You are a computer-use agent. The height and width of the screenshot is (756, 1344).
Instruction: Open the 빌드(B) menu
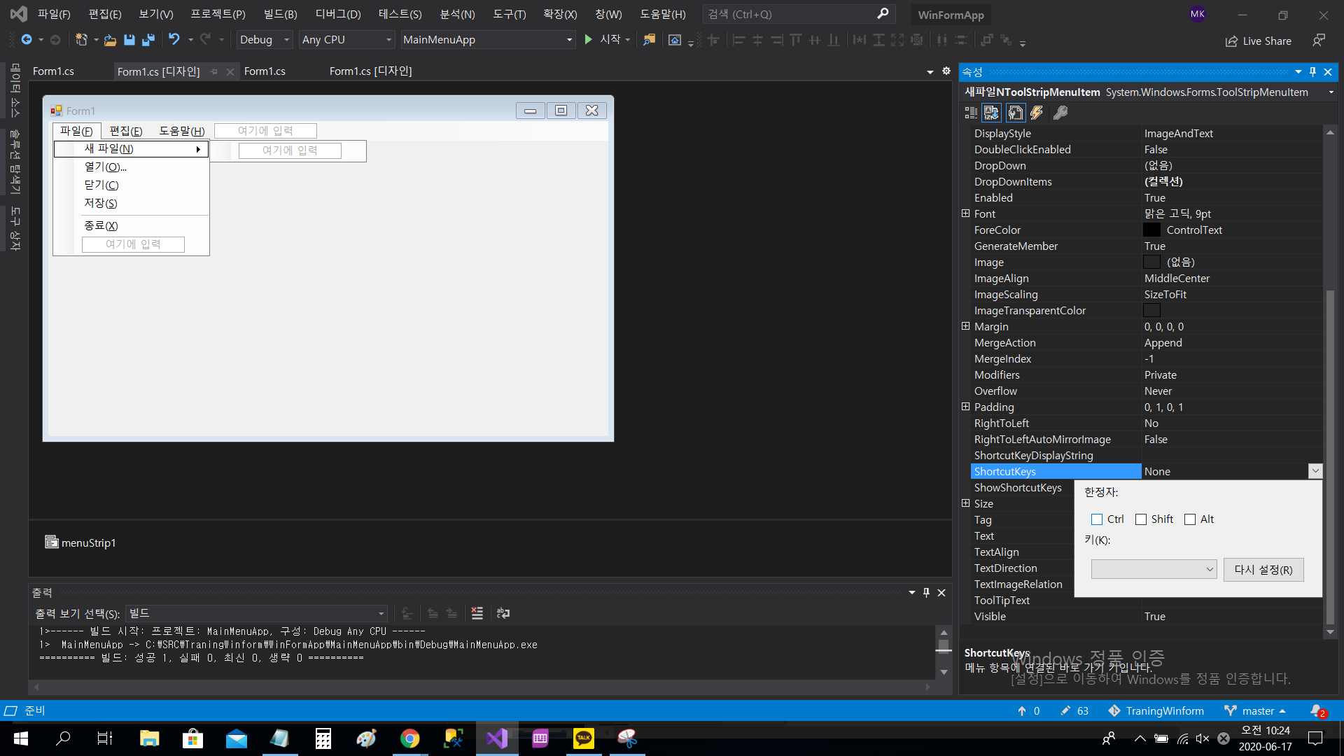pyautogui.click(x=280, y=14)
